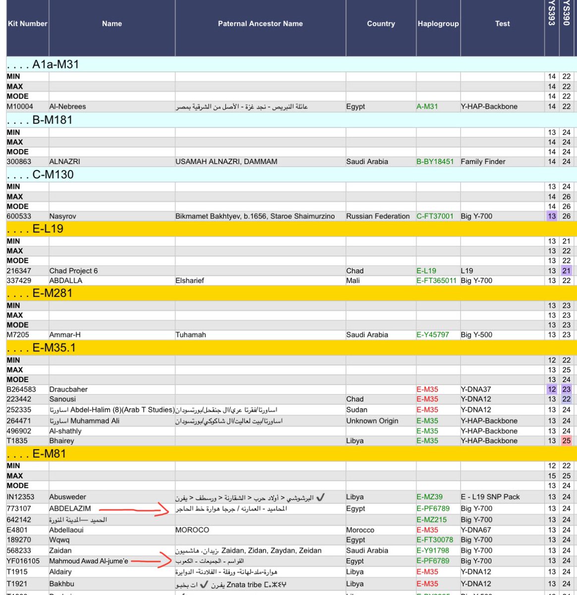The height and width of the screenshot is (595, 577).
Task: Select the name Aldairy
Action: 60,572
